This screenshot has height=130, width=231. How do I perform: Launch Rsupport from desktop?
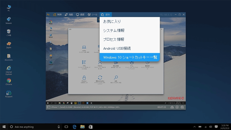click(x=9, y=94)
